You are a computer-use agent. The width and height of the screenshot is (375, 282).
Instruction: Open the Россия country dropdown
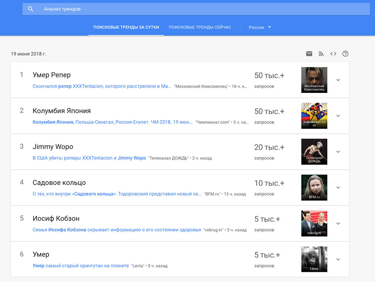[259, 27]
